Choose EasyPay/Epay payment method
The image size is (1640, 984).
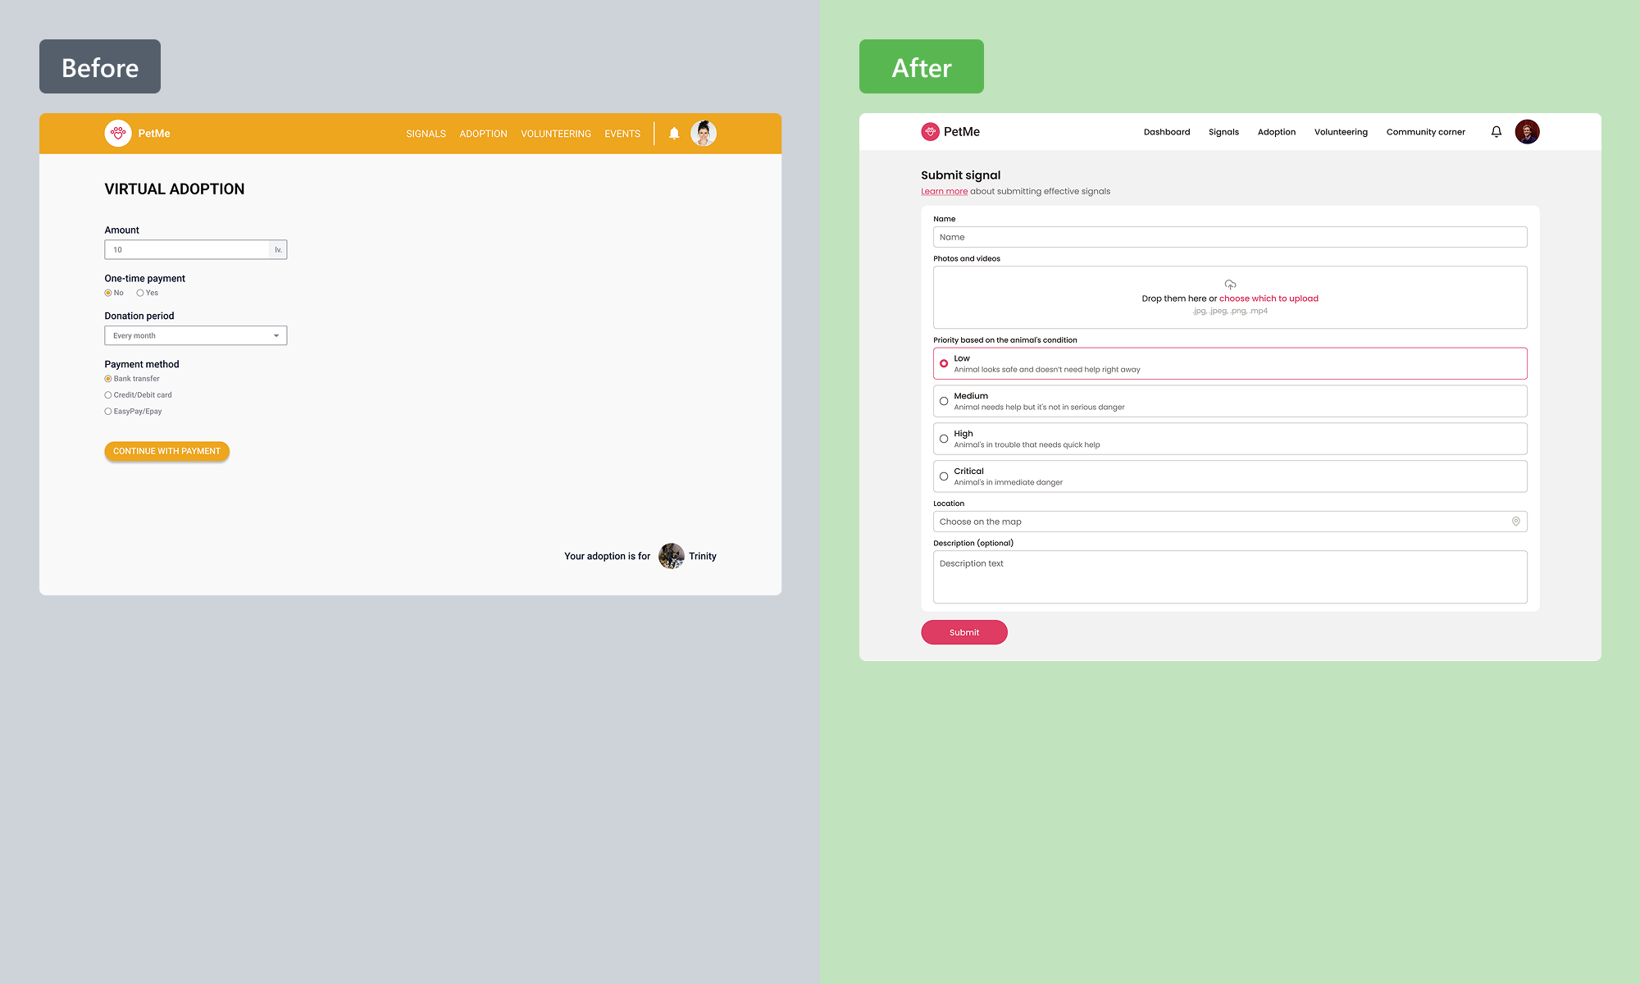coord(108,412)
